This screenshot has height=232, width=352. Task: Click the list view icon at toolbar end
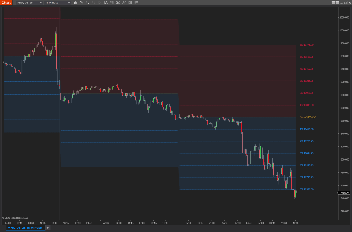[136, 3]
